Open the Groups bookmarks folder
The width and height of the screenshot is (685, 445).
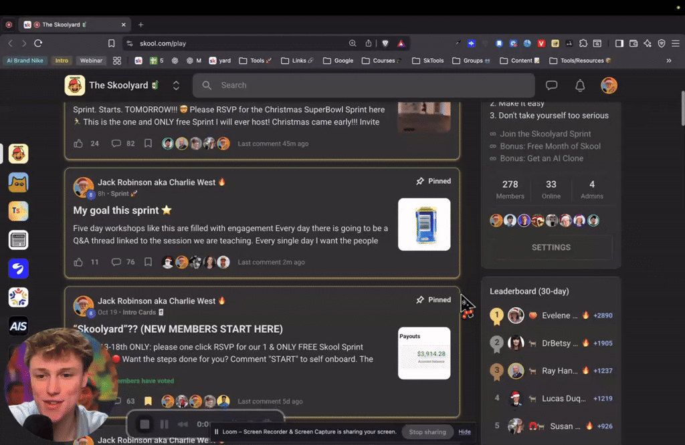(471, 61)
